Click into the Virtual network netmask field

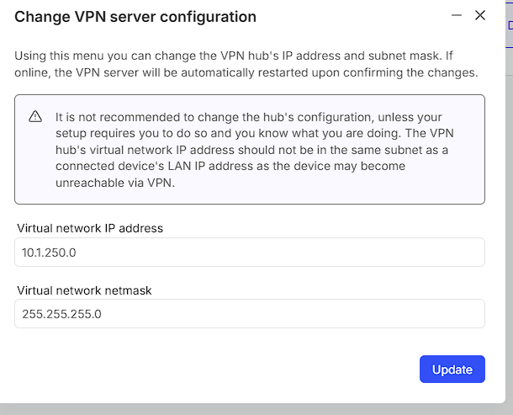[250, 313]
